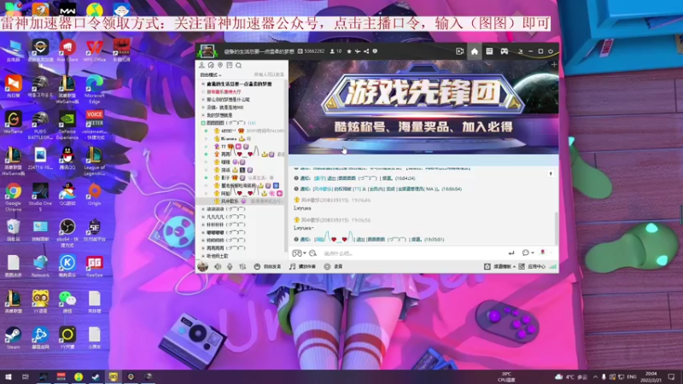
Task: Open the list panel icon beside home
Action: (x=489, y=51)
